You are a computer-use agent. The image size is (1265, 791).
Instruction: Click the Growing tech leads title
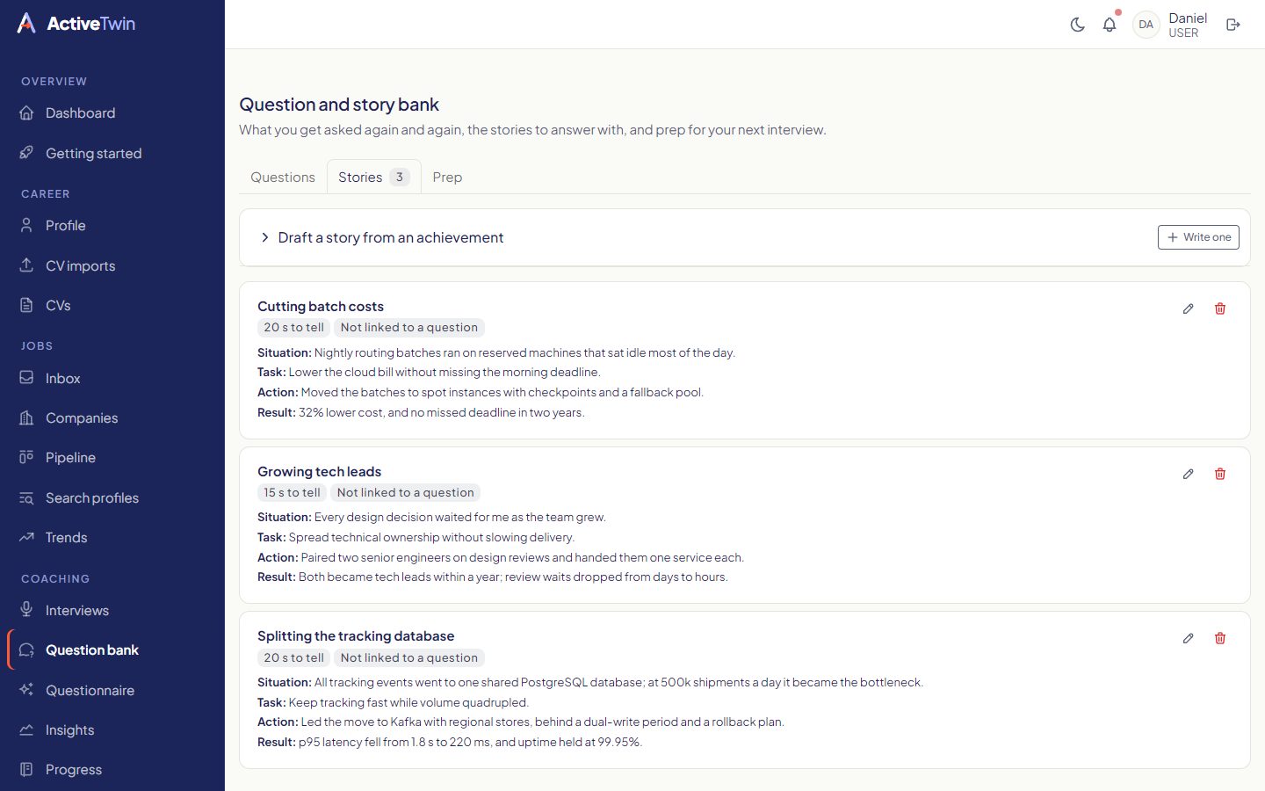319,472
